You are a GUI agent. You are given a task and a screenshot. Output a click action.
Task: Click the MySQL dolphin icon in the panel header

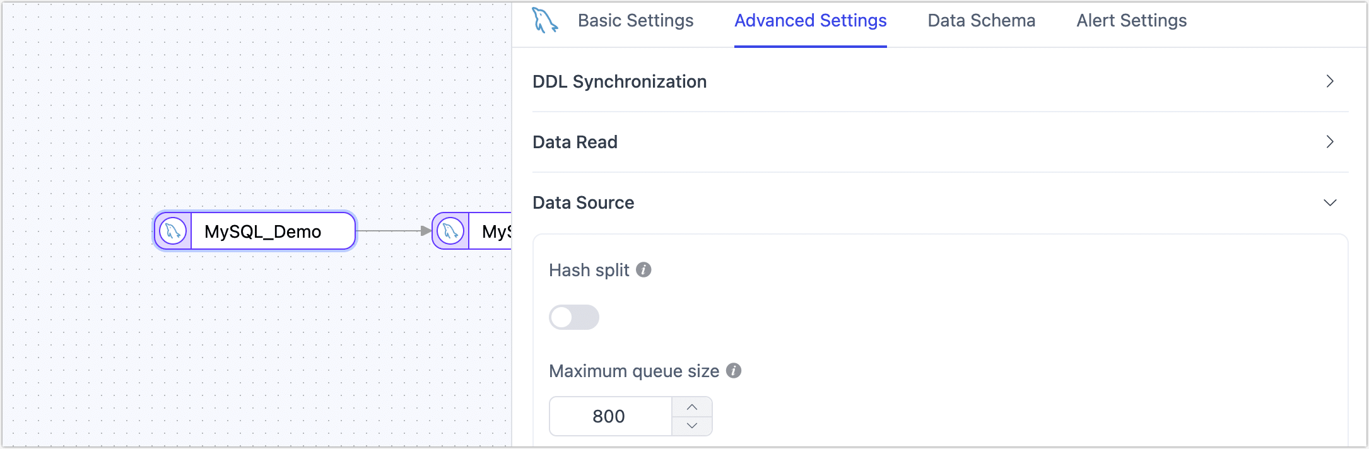click(544, 21)
